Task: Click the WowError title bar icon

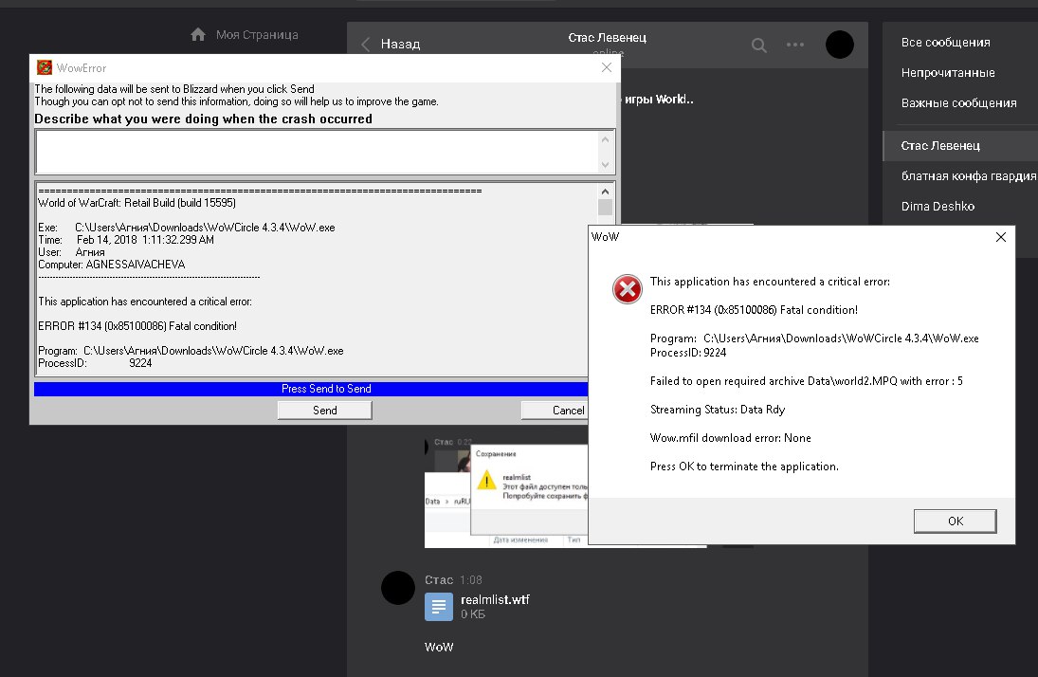Action: pos(44,67)
